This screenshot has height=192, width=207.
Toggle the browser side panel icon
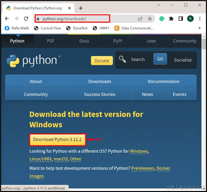[x=181, y=19]
